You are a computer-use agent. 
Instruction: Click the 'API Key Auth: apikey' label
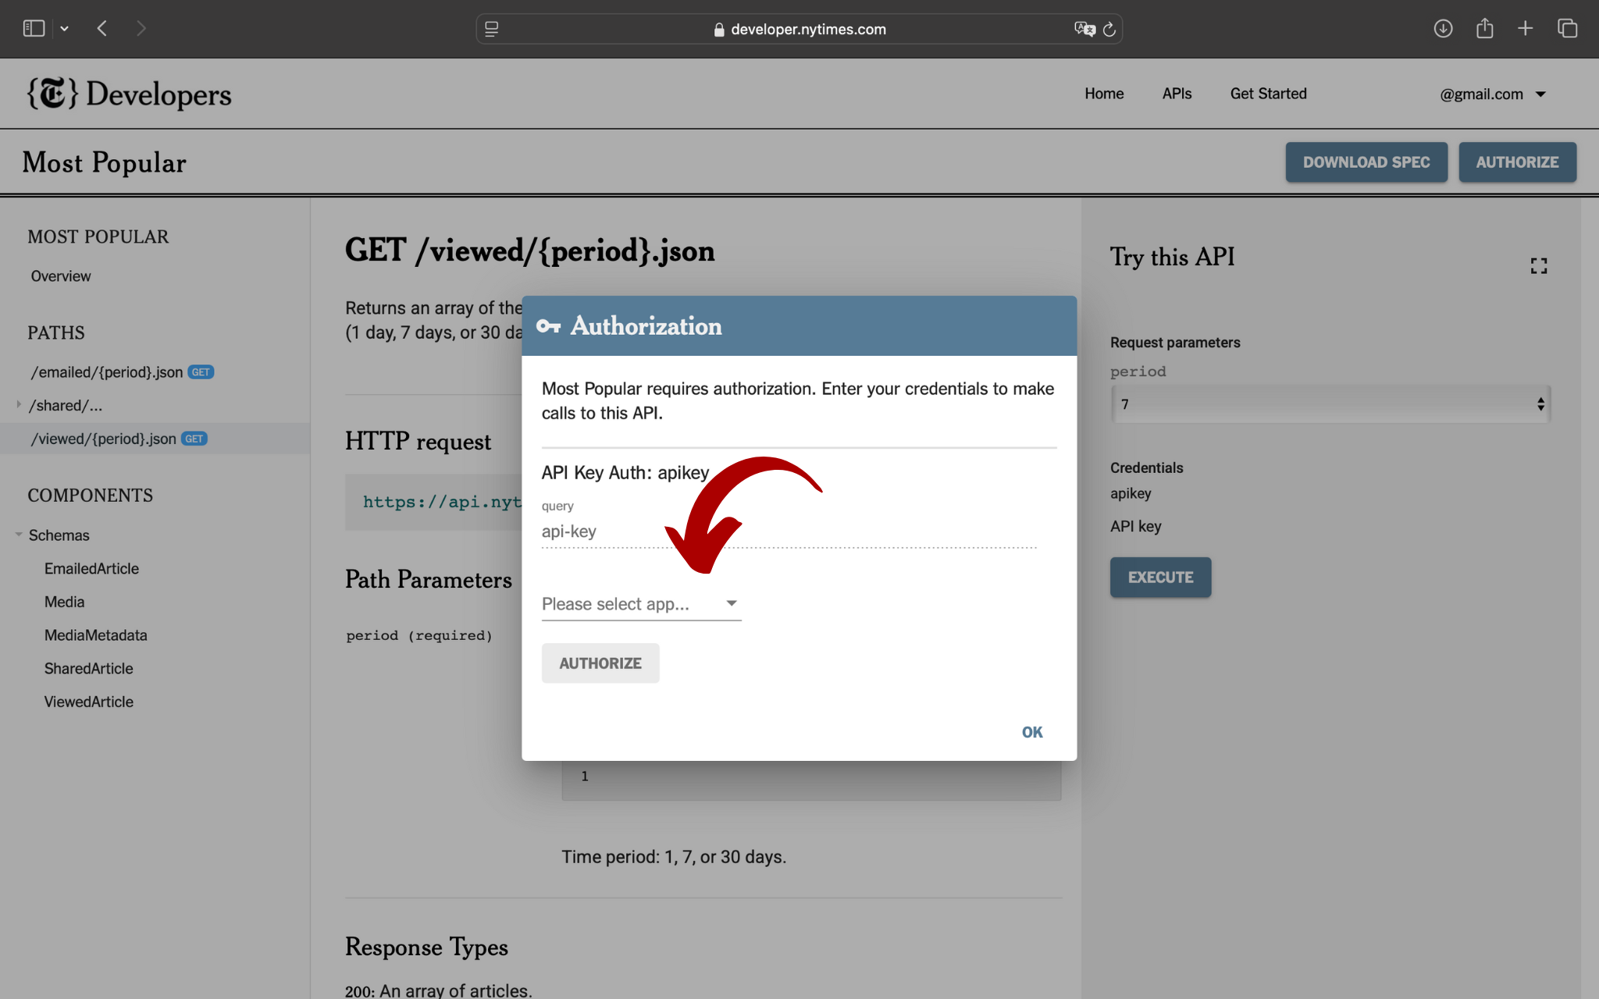[x=625, y=473]
